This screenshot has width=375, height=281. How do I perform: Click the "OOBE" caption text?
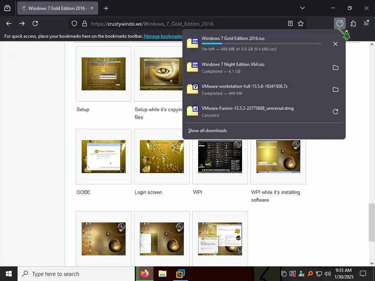pos(83,192)
